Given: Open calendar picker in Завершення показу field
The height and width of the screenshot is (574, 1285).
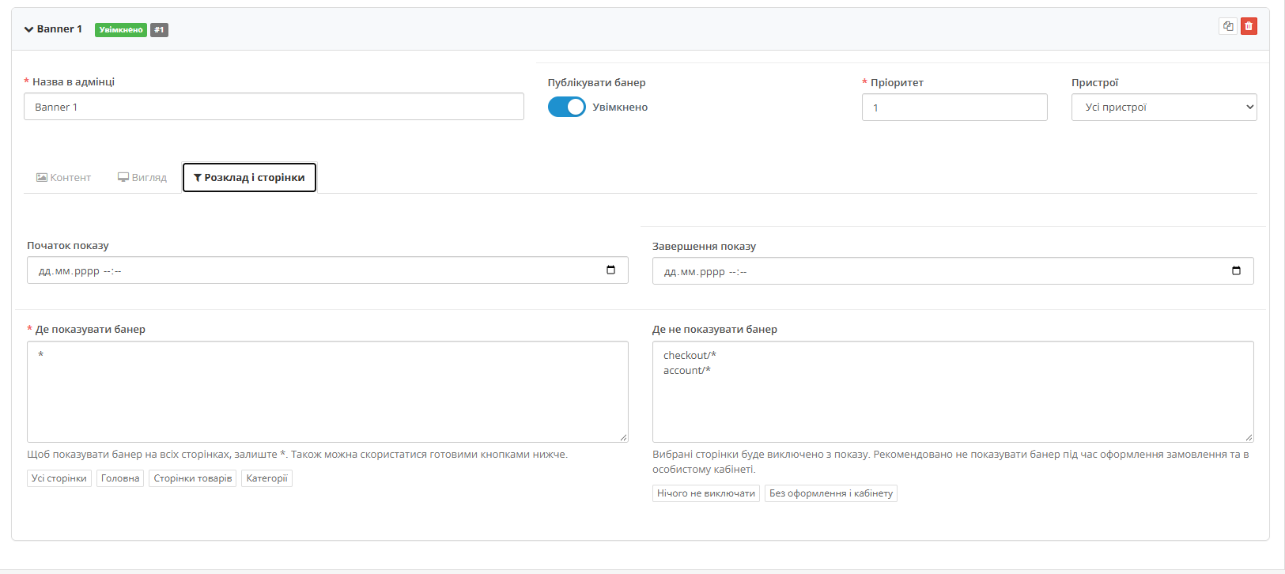Looking at the screenshot, I should tap(1236, 271).
